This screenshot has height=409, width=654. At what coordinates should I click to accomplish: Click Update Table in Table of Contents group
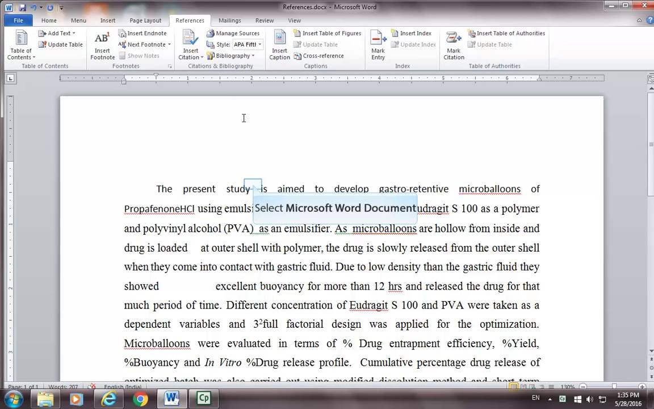(61, 45)
